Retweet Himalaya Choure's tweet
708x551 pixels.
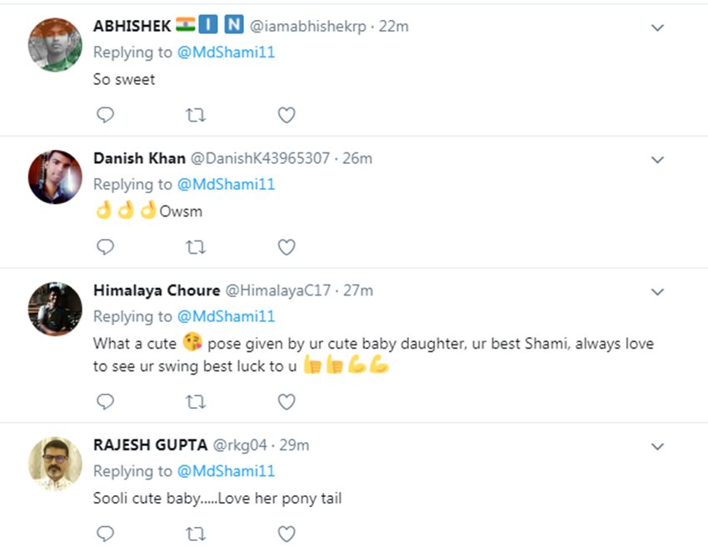pos(196,402)
